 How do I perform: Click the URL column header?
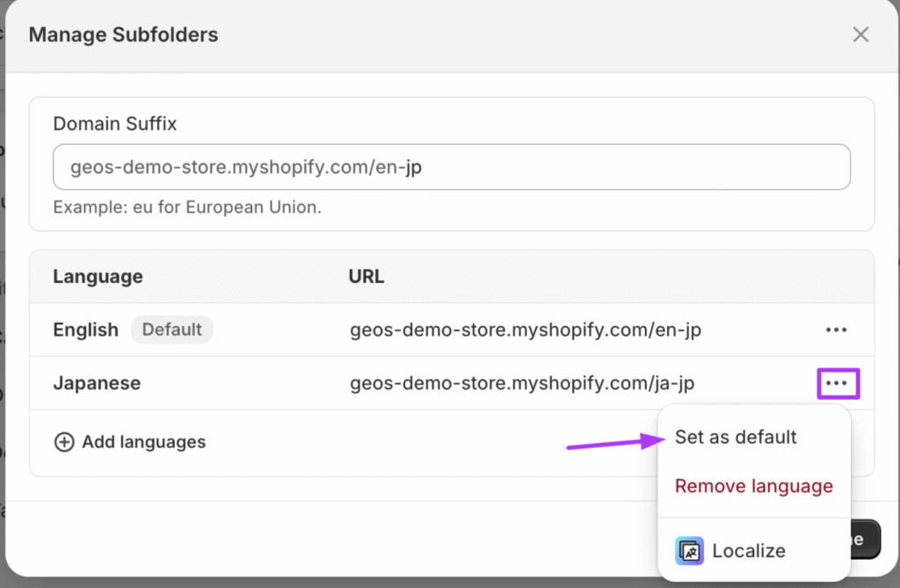coord(367,277)
